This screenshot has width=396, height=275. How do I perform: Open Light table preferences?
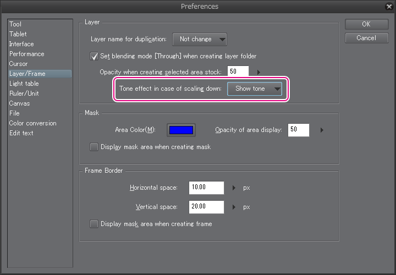24,84
